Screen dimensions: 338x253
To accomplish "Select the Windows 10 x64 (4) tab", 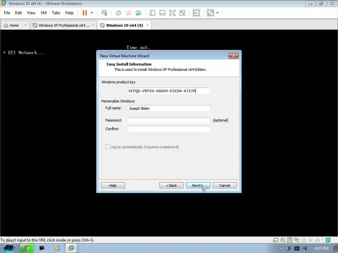I will pyautogui.click(x=124, y=25).
